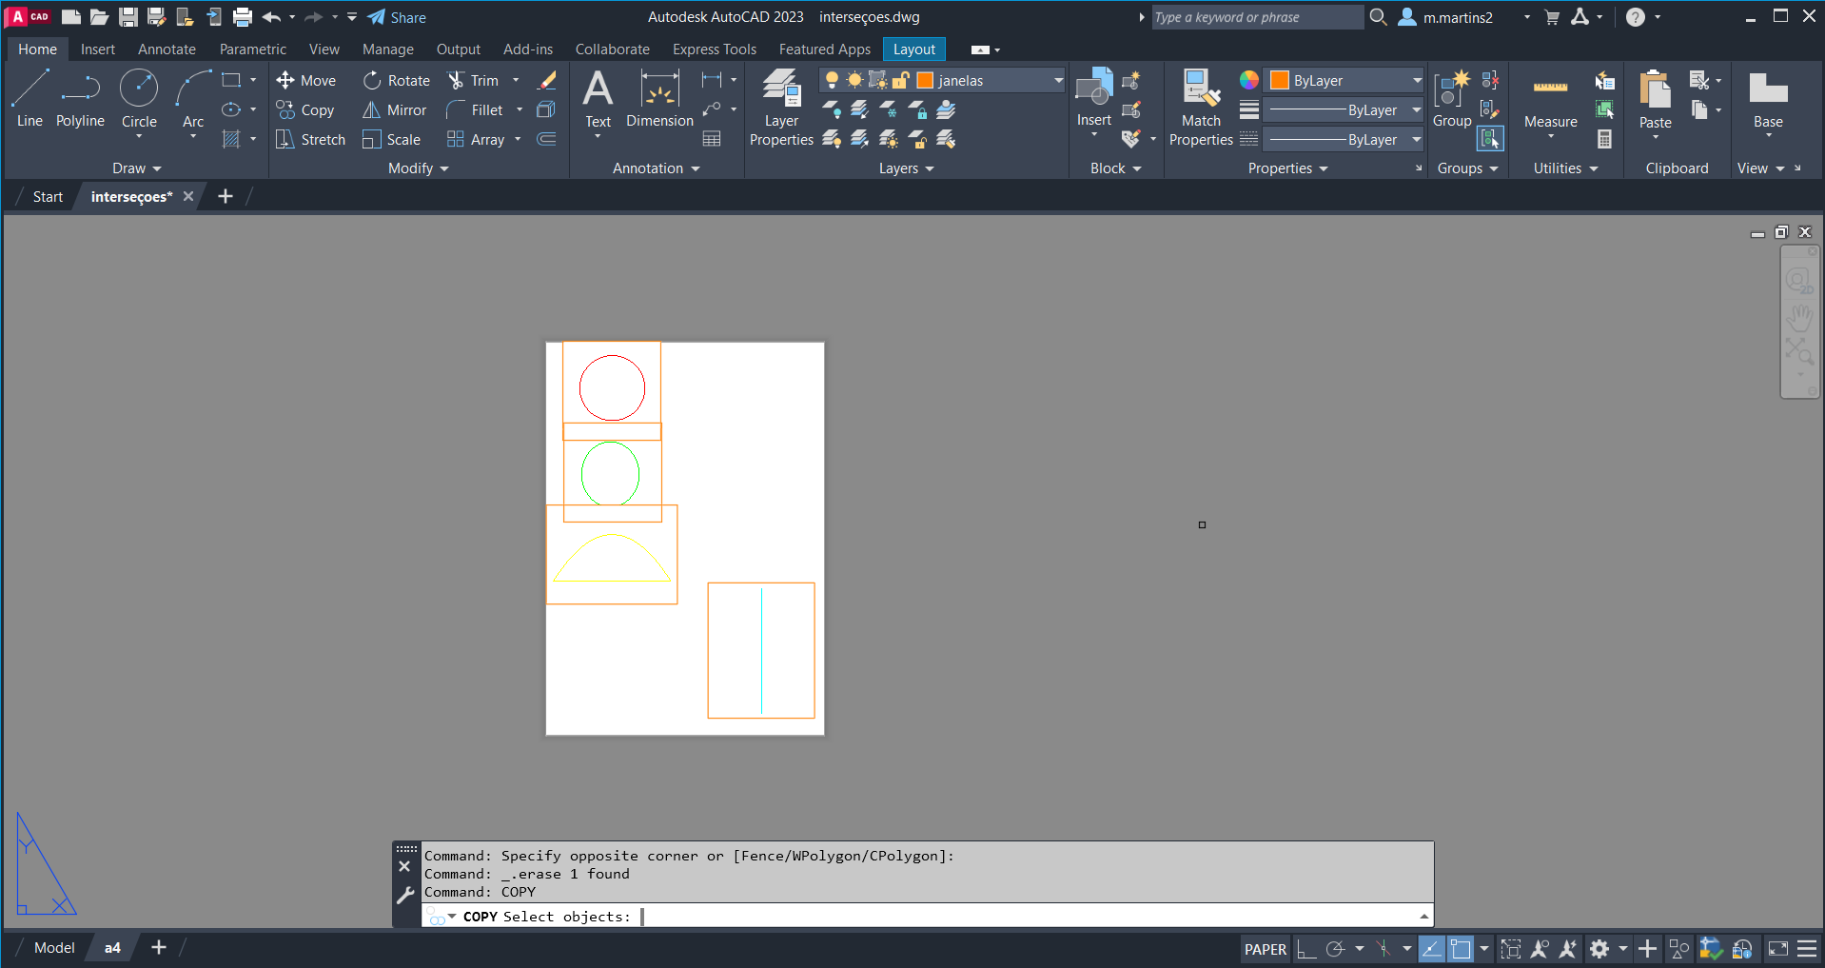The height and width of the screenshot is (968, 1825).
Task: Click the Share button
Action: pos(397,17)
